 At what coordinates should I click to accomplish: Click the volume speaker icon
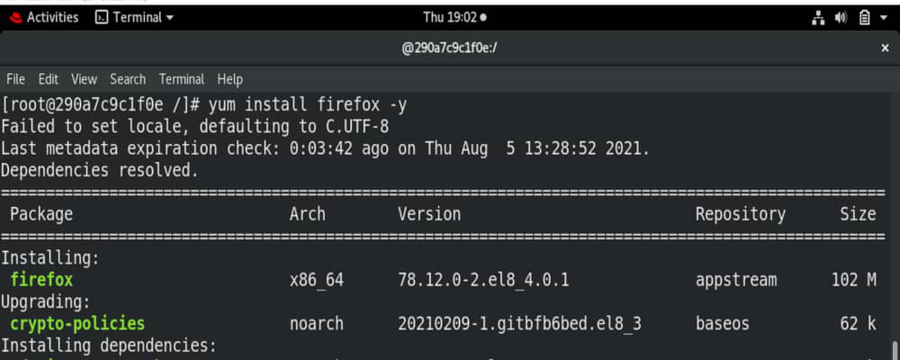(x=841, y=18)
